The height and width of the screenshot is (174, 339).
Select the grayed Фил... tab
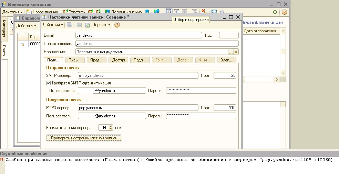(205, 60)
